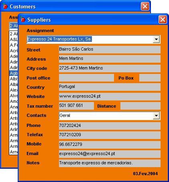Click the empty Distance field
Image resolution: width=169 pixels, height=182 pixels.
(140, 106)
